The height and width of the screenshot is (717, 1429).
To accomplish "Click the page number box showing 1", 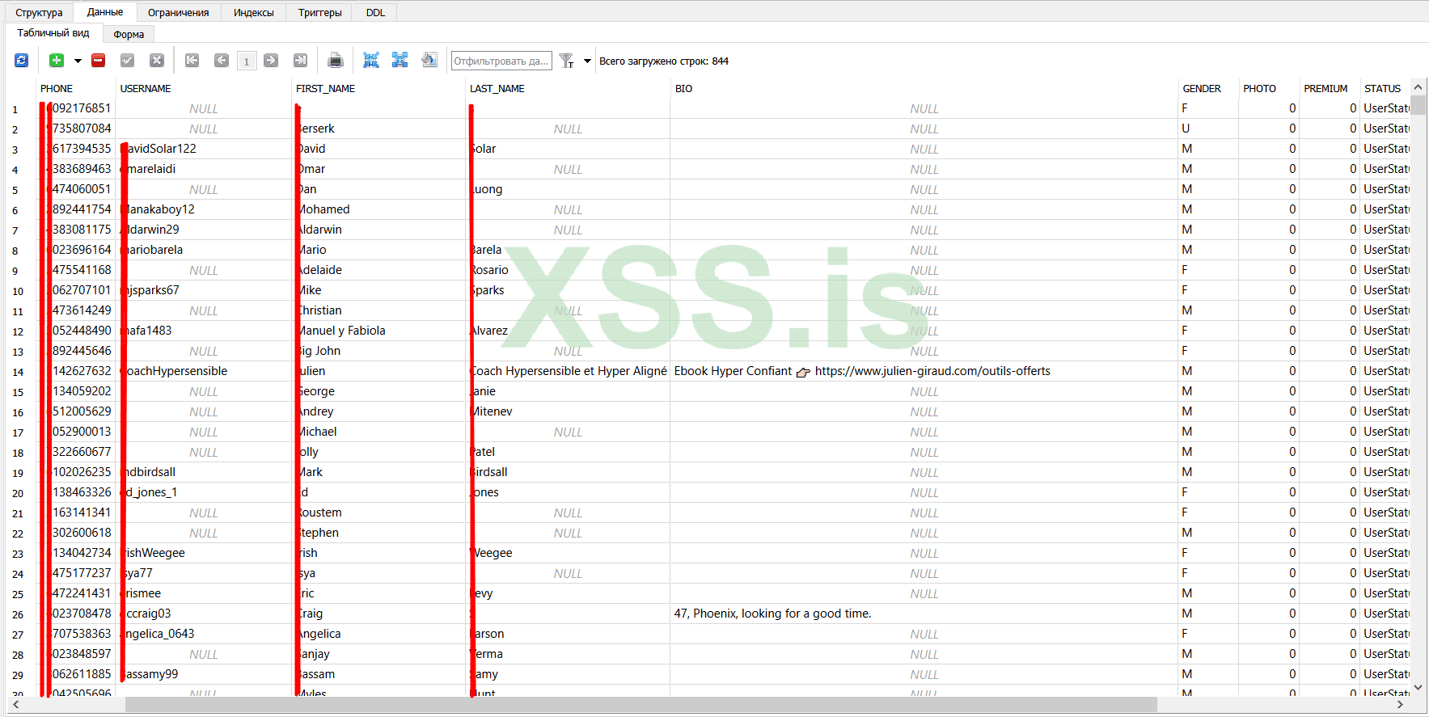I will pos(247,61).
